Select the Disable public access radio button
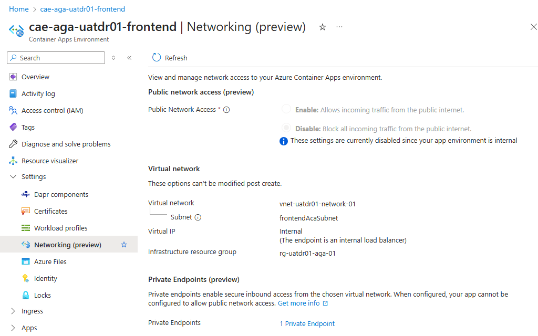Screen dimensions: 538x336 pos(286,128)
